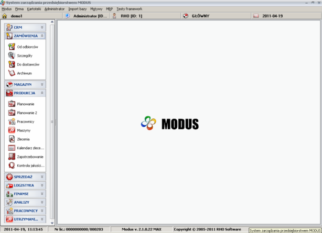Click the home icon beside demo1
This screenshot has height=233, width=322.
point(5,16)
